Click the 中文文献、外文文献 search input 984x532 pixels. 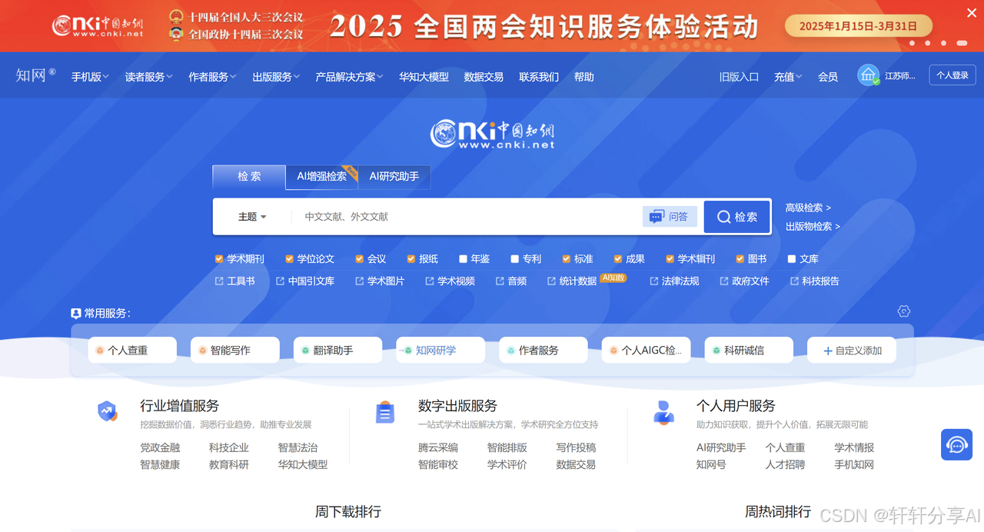pyautogui.click(x=466, y=217)
